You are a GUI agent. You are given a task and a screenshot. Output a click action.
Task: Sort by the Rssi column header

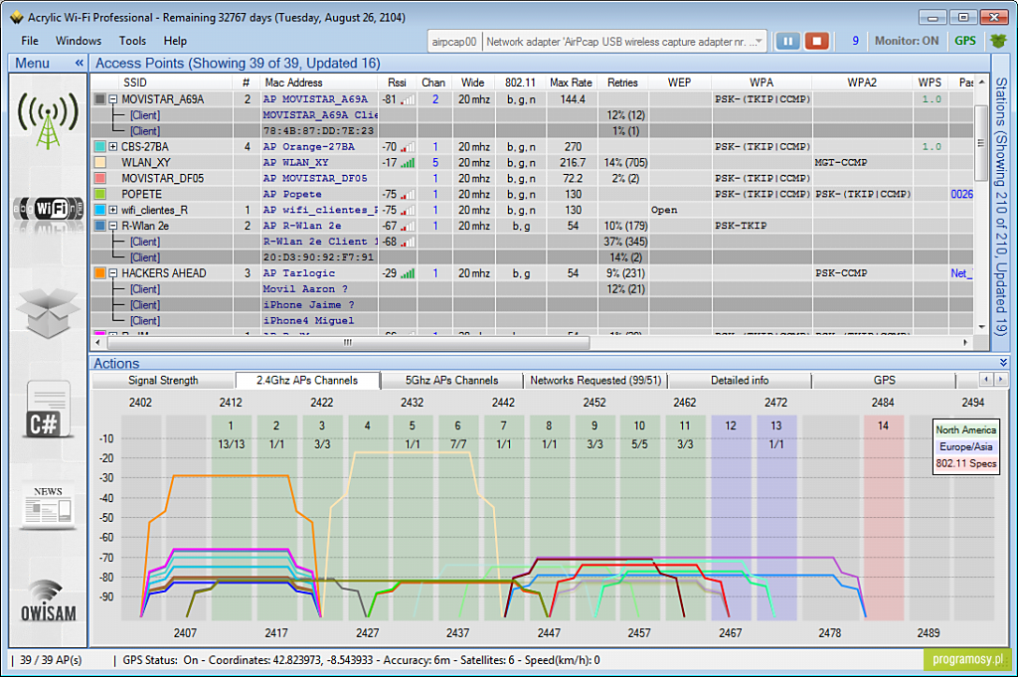tap(397, 83)
